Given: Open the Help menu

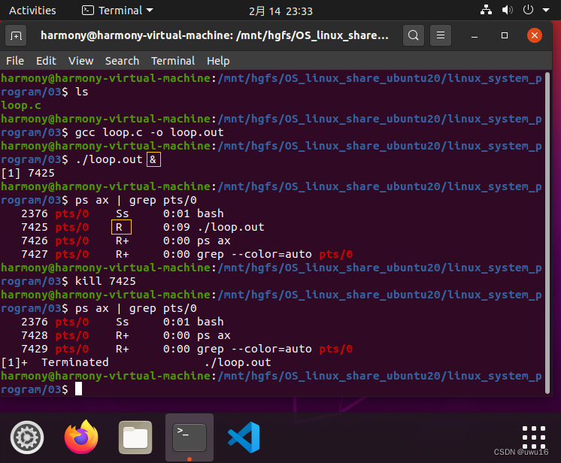Looking at the screenshot, I should [218, 61].
